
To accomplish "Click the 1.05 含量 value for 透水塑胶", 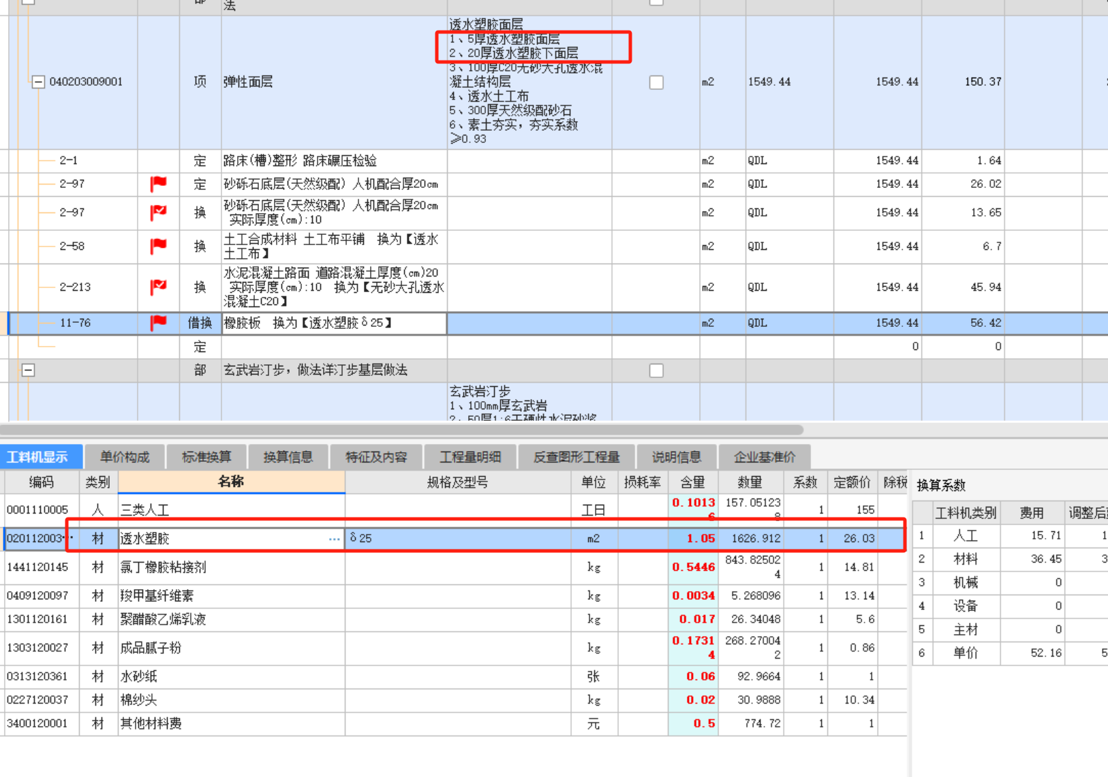I will (693, 539).
